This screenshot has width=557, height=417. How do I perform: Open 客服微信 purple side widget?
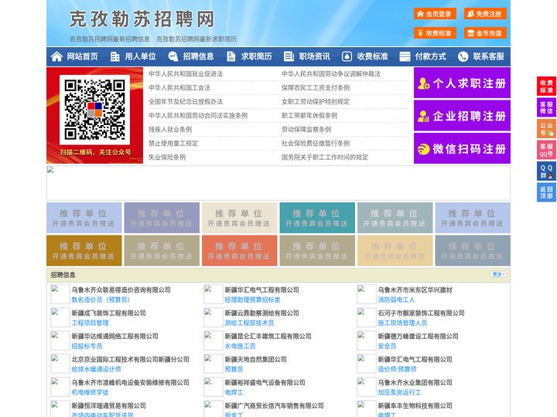point(546,107)
